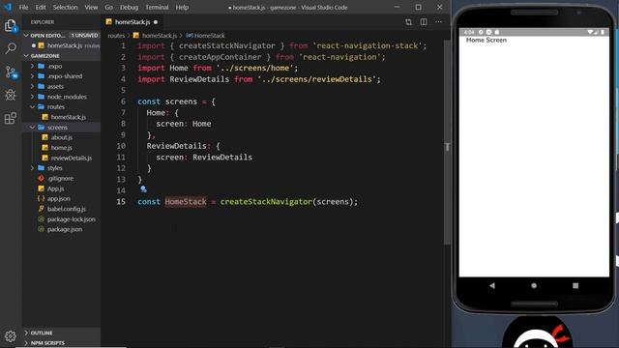
Task: Open homeStack.js under routes folder
Action: [x=68, y=117]
